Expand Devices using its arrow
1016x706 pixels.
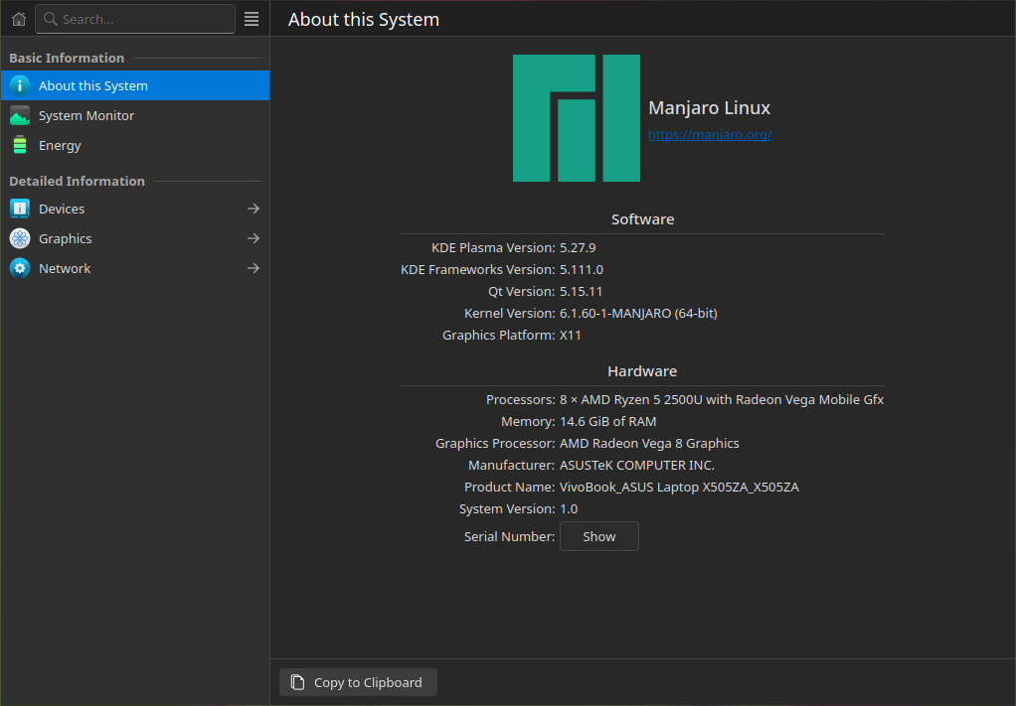click(254, 209)
